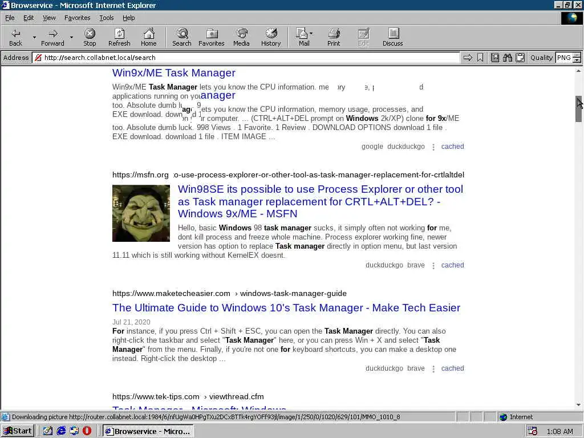The height and width of the screenshot is (438, 584).
Task: Open options dots for the MSFN result
Action: [x=433, y=266]
